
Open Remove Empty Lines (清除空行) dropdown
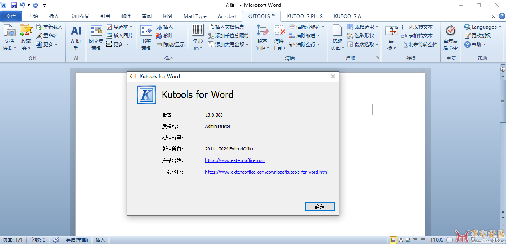304,45
